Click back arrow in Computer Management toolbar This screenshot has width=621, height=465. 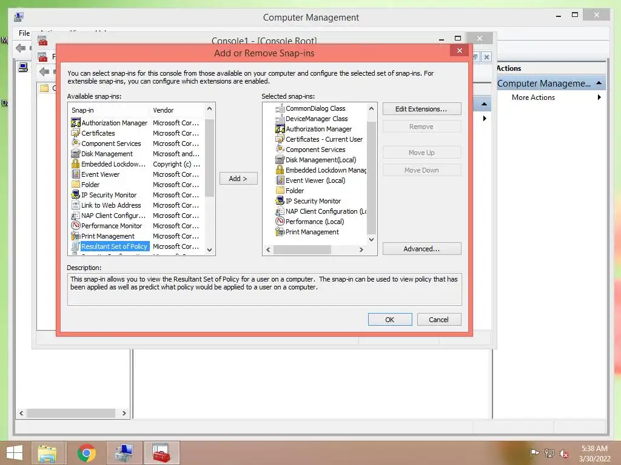pos(21,48)
